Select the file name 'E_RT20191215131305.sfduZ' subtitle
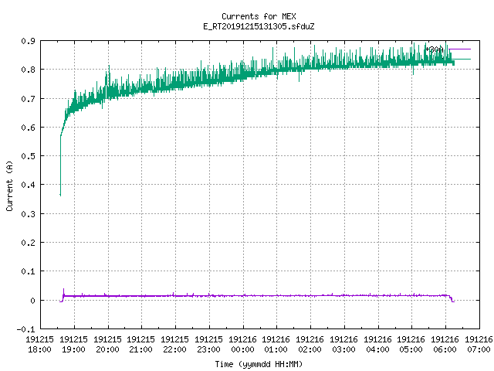 click(x=259, y=26)
